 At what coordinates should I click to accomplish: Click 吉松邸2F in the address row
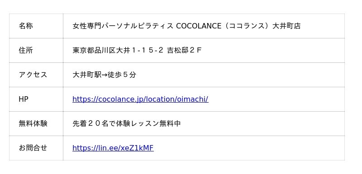pos(184,50)
